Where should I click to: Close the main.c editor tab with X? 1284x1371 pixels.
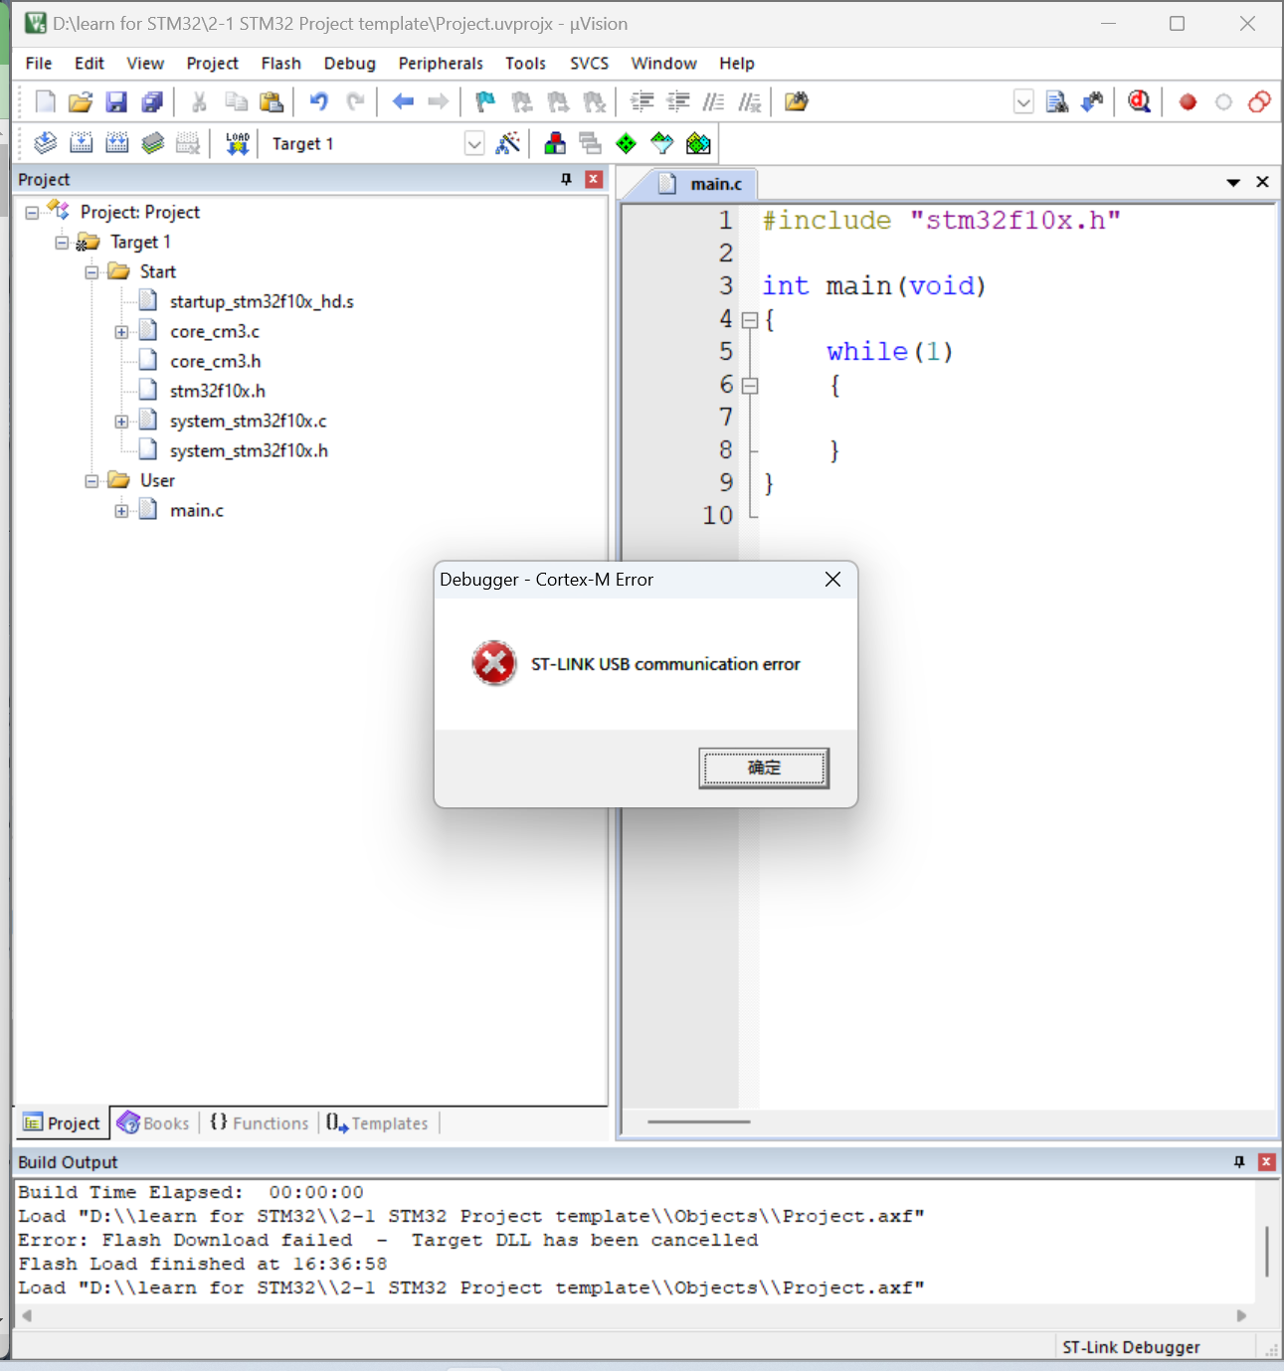pos(1263,182)
